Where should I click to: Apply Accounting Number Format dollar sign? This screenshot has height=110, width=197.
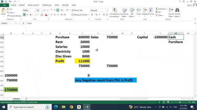pyautogui.click(x=92, y=15)
